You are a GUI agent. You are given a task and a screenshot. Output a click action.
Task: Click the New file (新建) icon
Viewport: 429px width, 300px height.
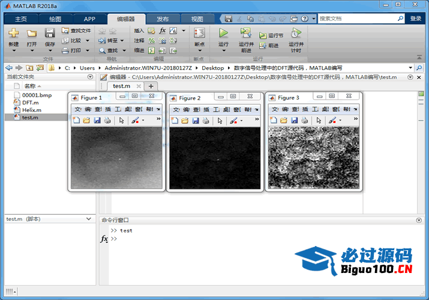13,33
